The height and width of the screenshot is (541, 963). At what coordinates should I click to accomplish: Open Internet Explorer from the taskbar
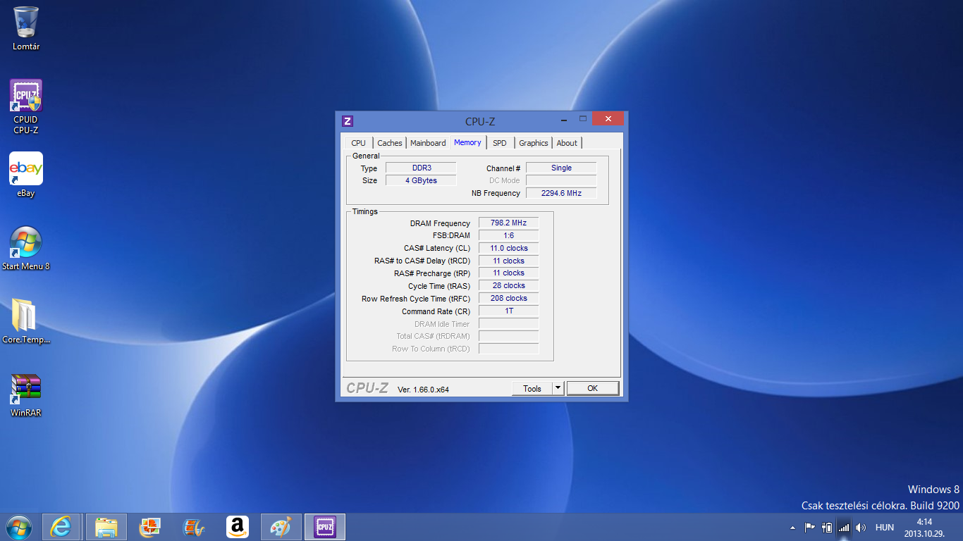[61, 527]
